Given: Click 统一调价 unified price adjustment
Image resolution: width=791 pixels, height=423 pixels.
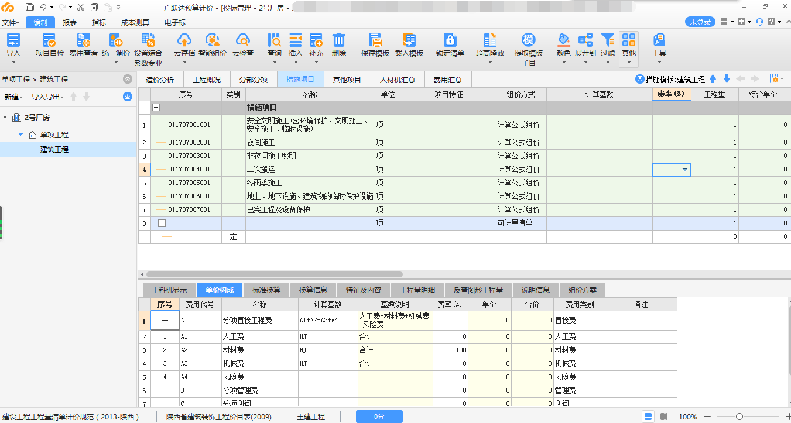Looking at the screenshot, I should point(116,45).
